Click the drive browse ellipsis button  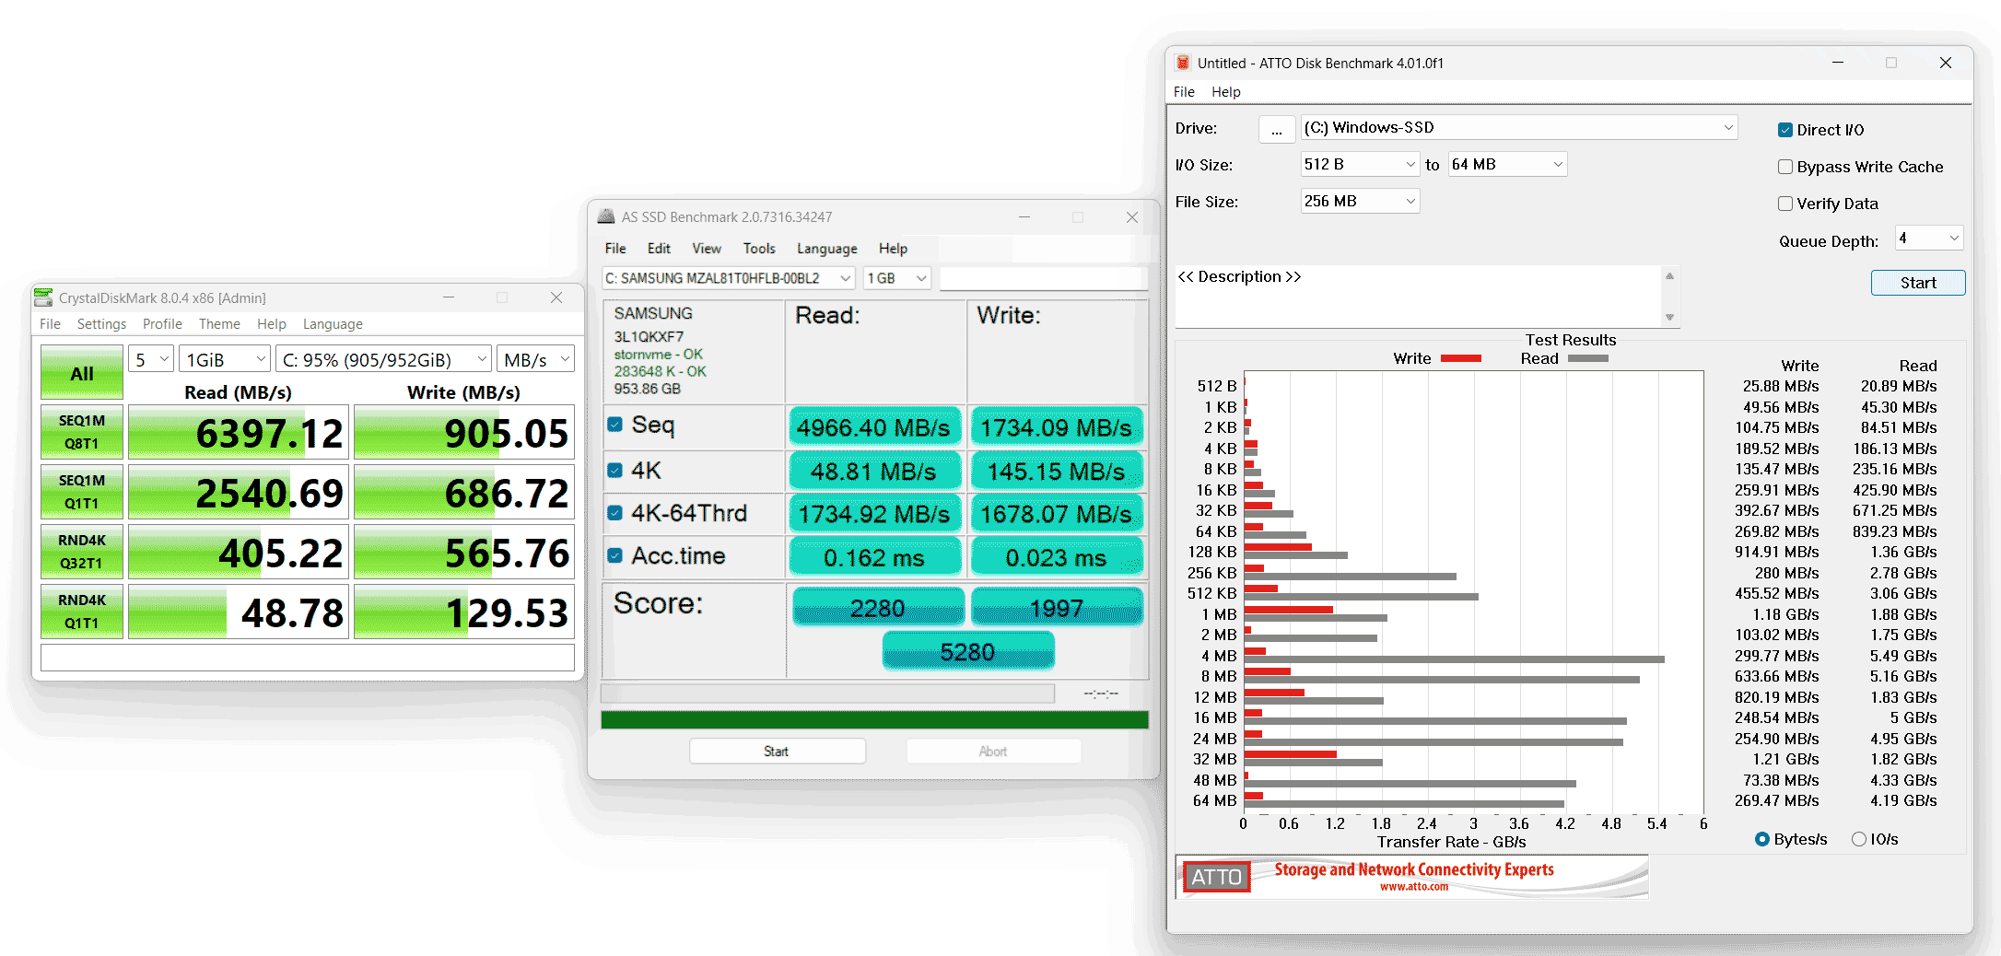[1276, 129]
